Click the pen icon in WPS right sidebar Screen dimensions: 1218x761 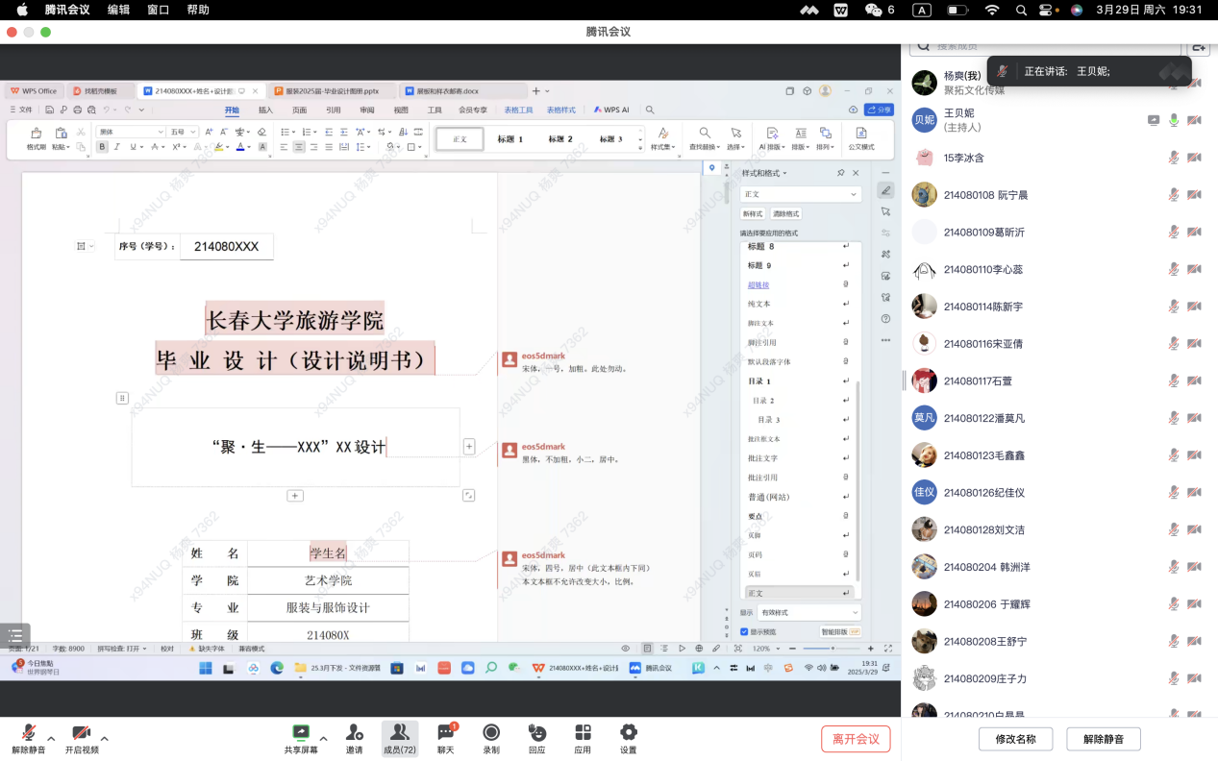(x=885, y=190)
